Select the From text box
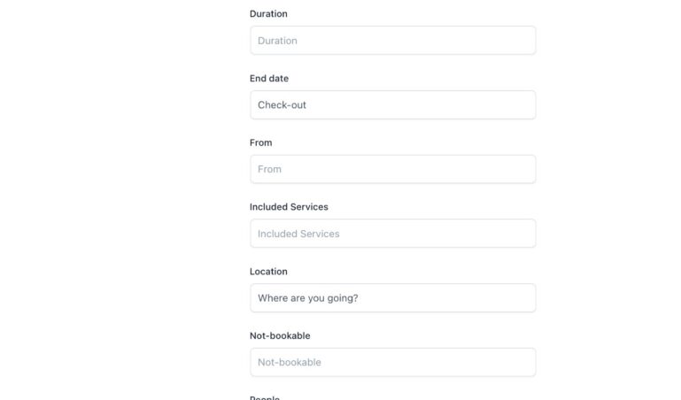 [392, 169]
